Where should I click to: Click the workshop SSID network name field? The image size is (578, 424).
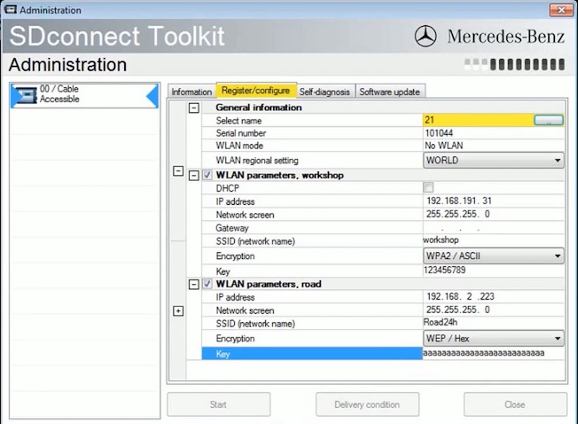coord(491,239)
